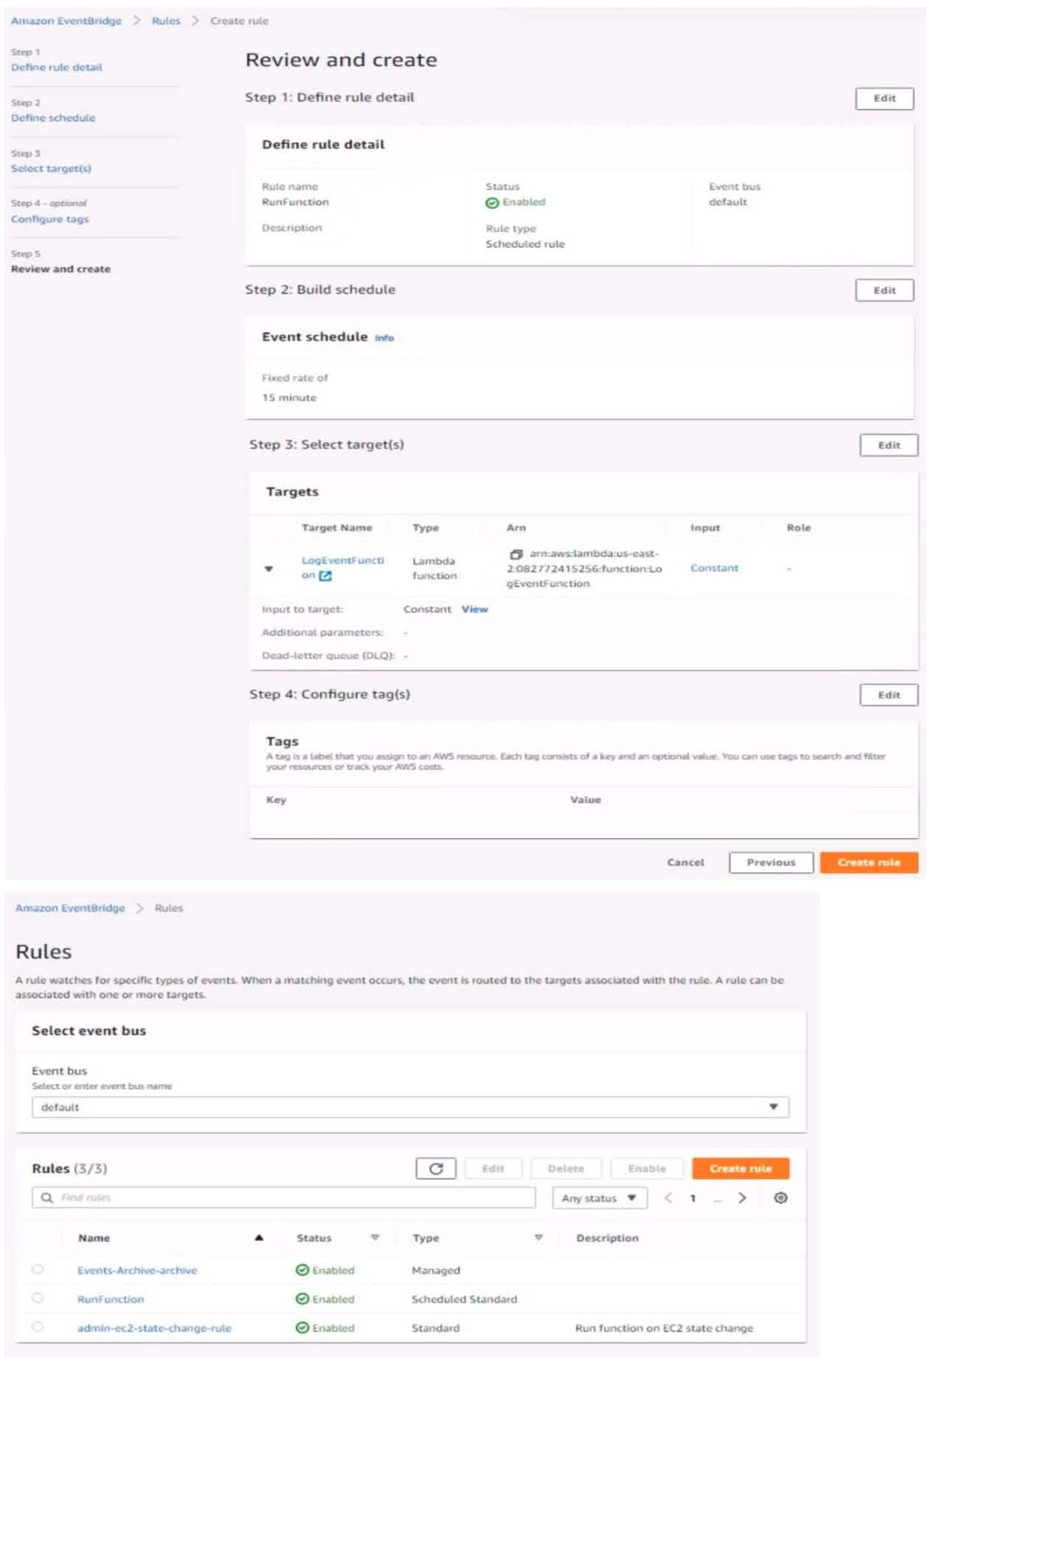Open LogEventFunction external link icon
1059x1545 pixels.
(x=325, y=576)
